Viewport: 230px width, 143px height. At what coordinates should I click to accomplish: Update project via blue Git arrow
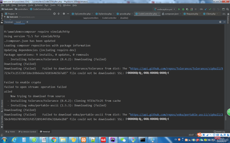206,9
